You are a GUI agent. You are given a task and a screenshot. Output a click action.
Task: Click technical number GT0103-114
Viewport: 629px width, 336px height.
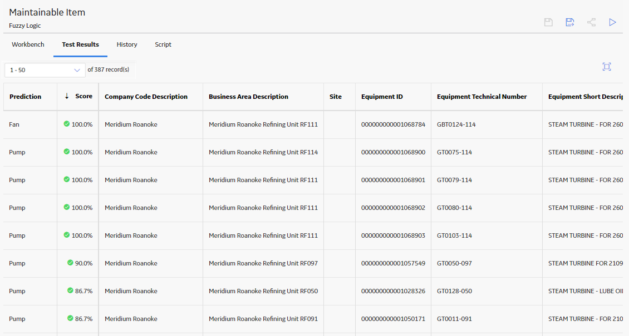455,235
